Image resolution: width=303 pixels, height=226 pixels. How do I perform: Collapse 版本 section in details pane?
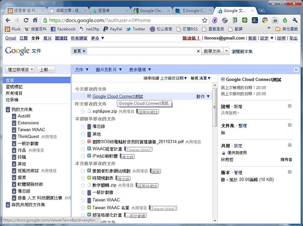point(290,172)
